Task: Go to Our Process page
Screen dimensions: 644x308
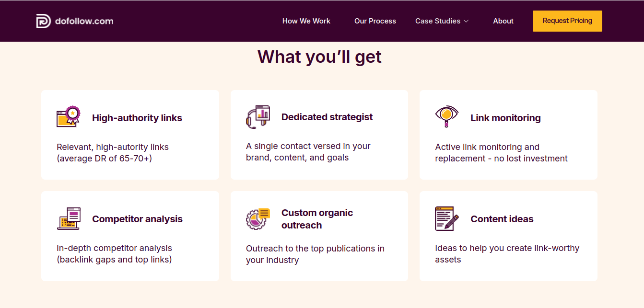Action: point(375,21)
